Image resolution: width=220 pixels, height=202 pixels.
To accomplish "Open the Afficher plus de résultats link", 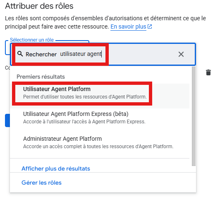I will pyautogui.click(x=56, y=168).
